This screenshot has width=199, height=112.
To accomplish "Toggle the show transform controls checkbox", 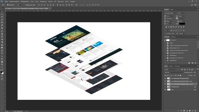I will (25, 5).
